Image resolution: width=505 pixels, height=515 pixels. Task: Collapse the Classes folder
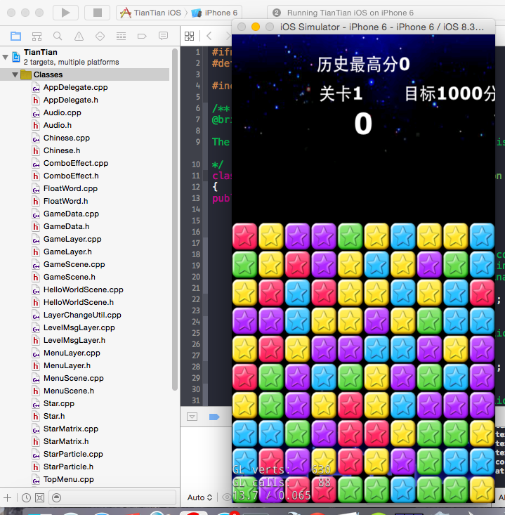click(15, 74)
